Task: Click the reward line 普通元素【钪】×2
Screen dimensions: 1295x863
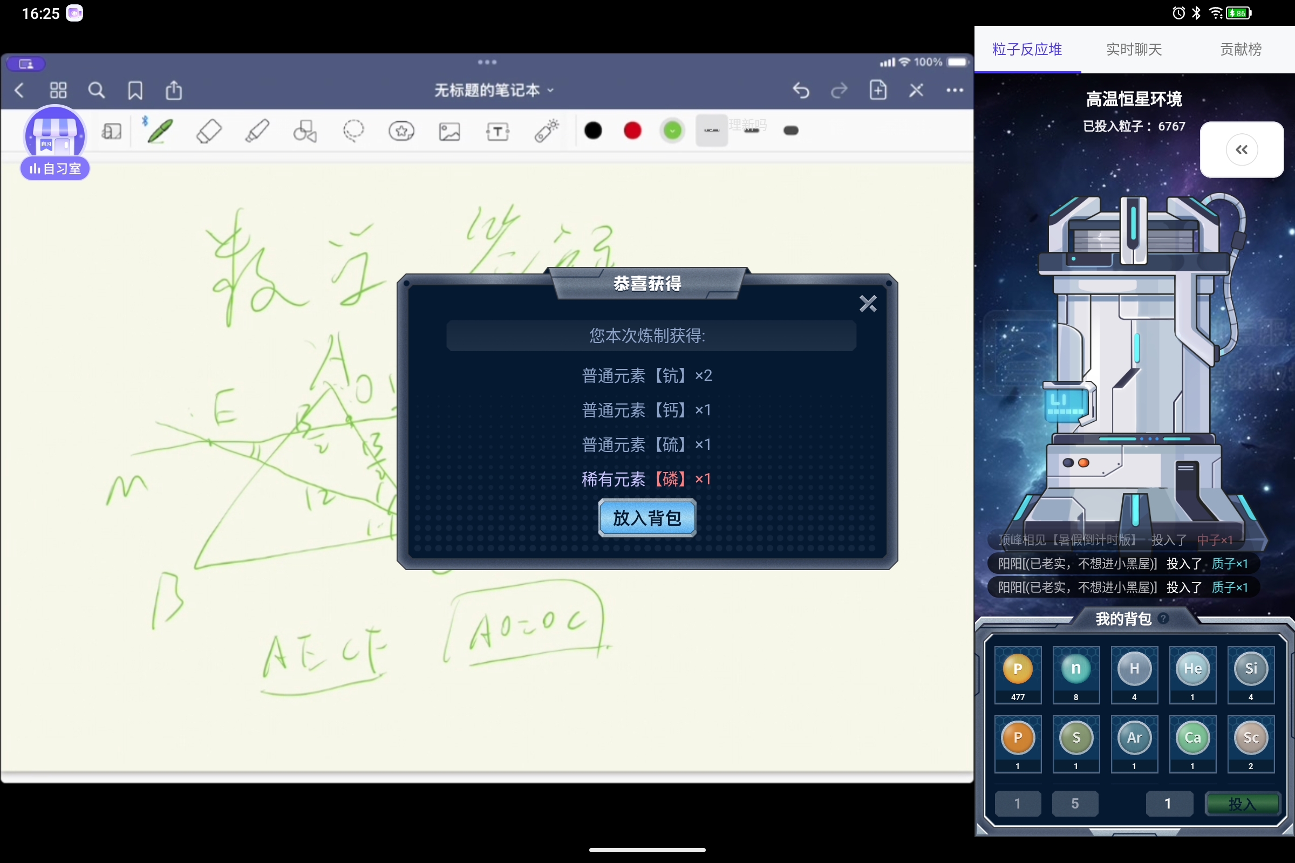Action: pos(647,375)
